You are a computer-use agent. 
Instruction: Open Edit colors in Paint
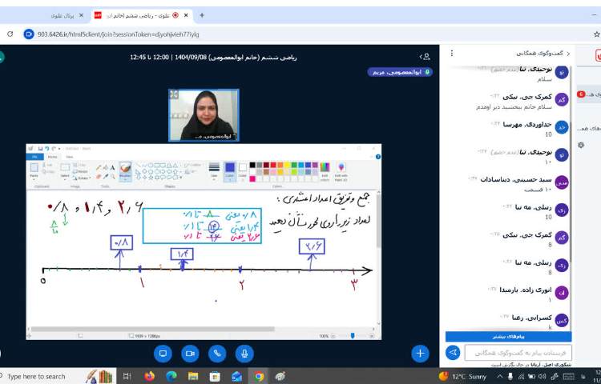tap(325, 171)
